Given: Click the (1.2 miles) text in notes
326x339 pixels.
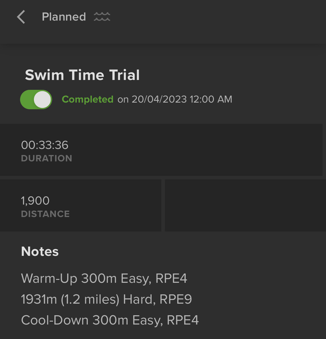Looking at the screenshot, I should coord(90,299).
